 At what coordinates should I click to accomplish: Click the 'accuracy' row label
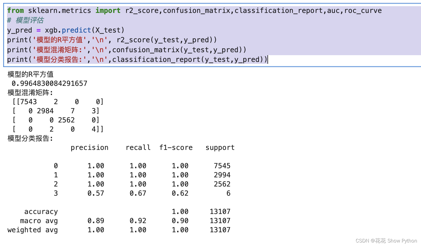click(x=41, y=212)
